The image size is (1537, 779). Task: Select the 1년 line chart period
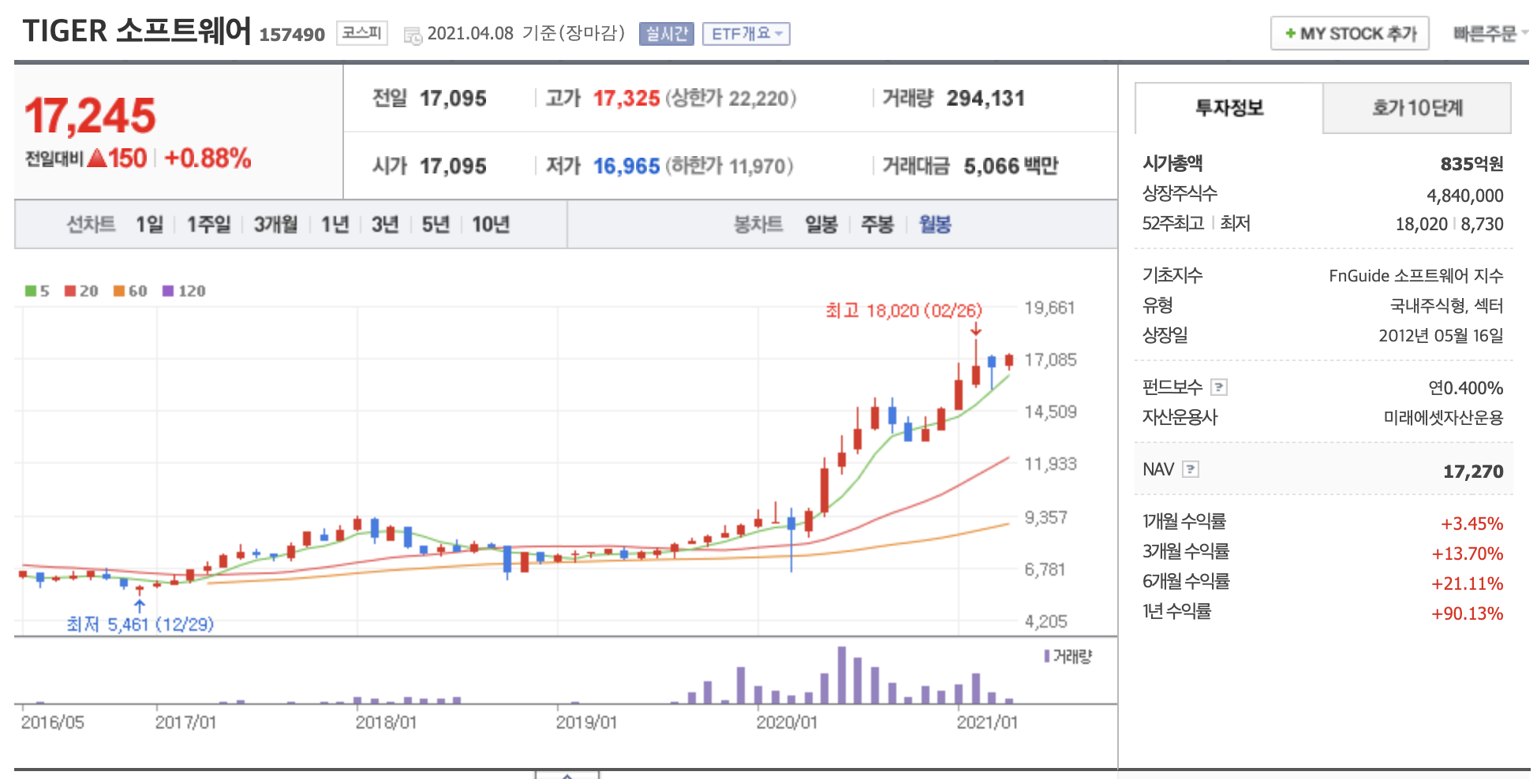(335, 225)
